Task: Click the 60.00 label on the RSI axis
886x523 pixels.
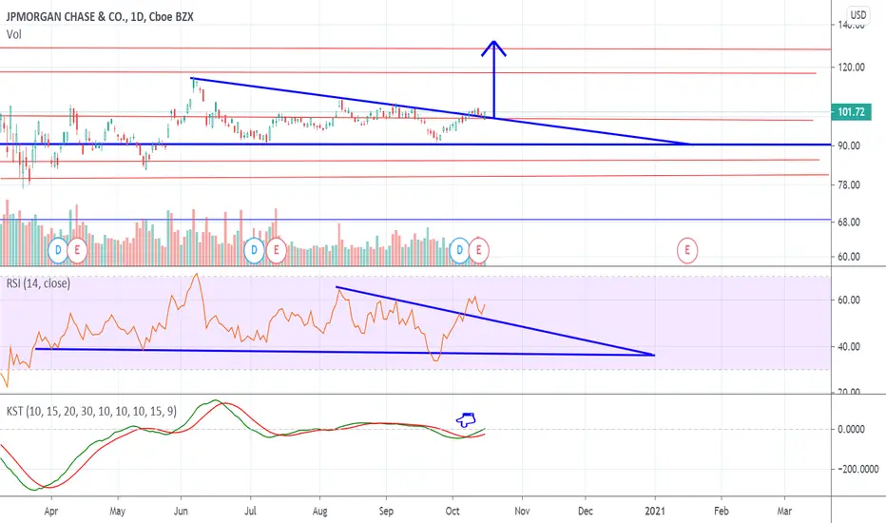Action: [849, 300]
